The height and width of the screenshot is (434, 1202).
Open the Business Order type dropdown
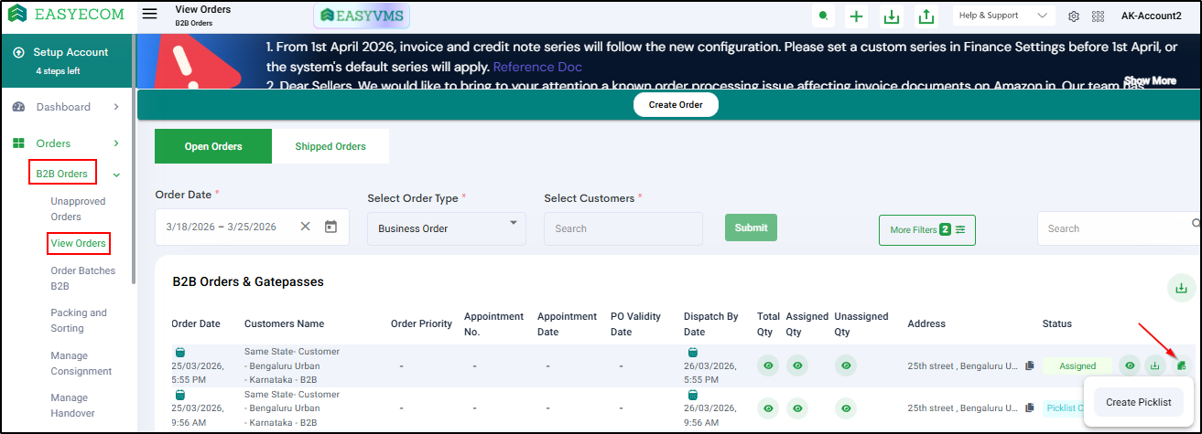(447, 228)
